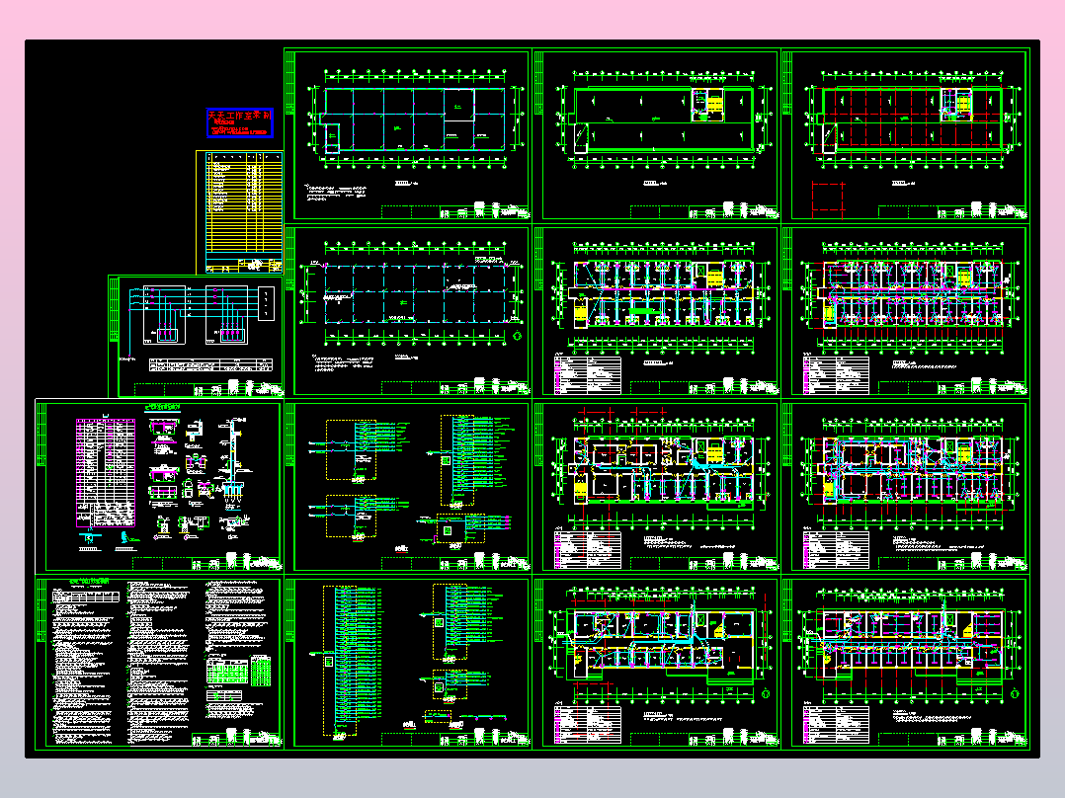Click the north arrow on the bottom-right floor plan
Image resolution: width=1065 pixels, height=798 pixels.
1014,693
